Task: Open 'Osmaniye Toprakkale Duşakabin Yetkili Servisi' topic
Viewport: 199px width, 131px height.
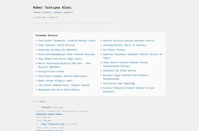Action: (x=132, y=56)
